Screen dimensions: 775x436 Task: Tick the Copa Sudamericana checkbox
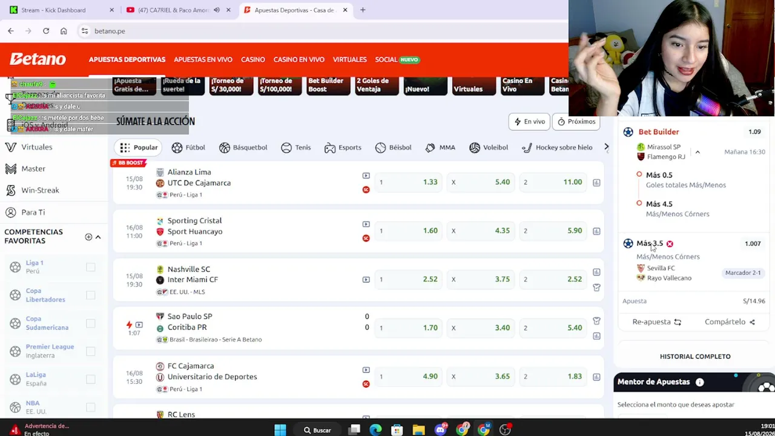point(90,323)
